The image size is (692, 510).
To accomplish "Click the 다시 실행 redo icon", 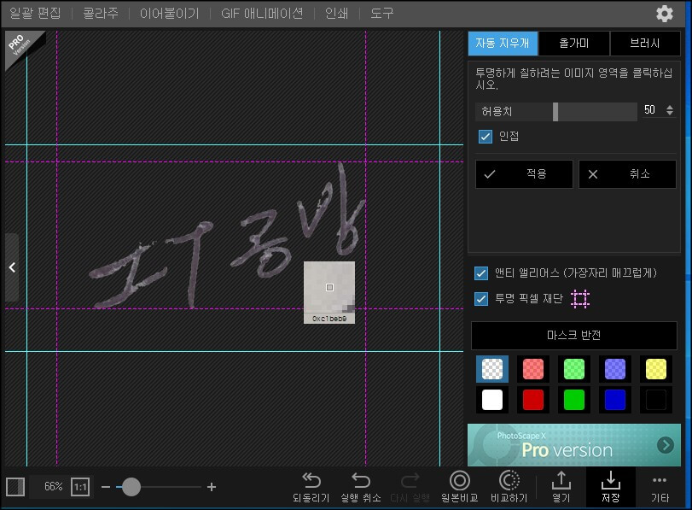I will click(410, 480).
